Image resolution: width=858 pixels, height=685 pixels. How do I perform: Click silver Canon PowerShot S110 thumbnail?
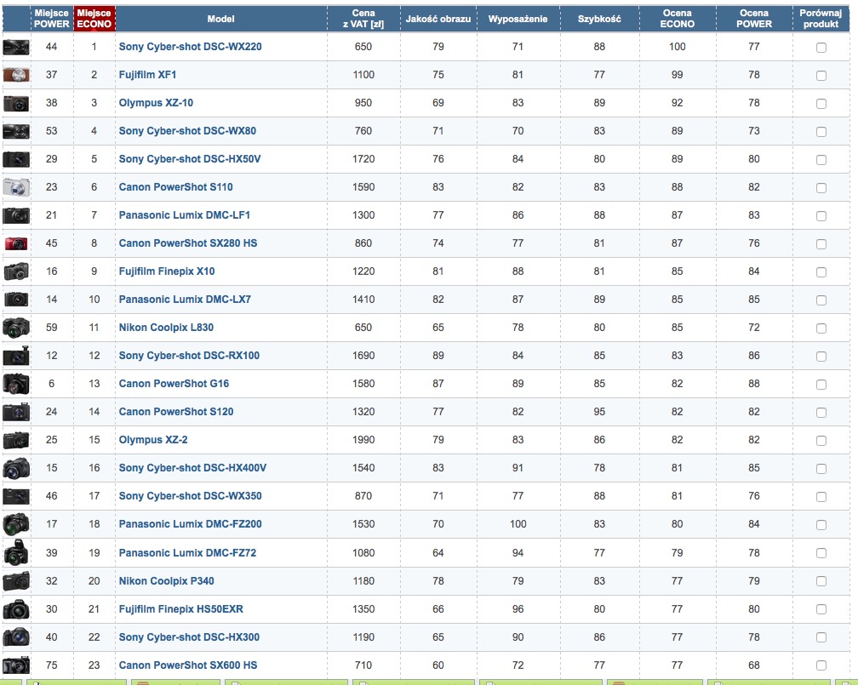[x=16, y=187]
